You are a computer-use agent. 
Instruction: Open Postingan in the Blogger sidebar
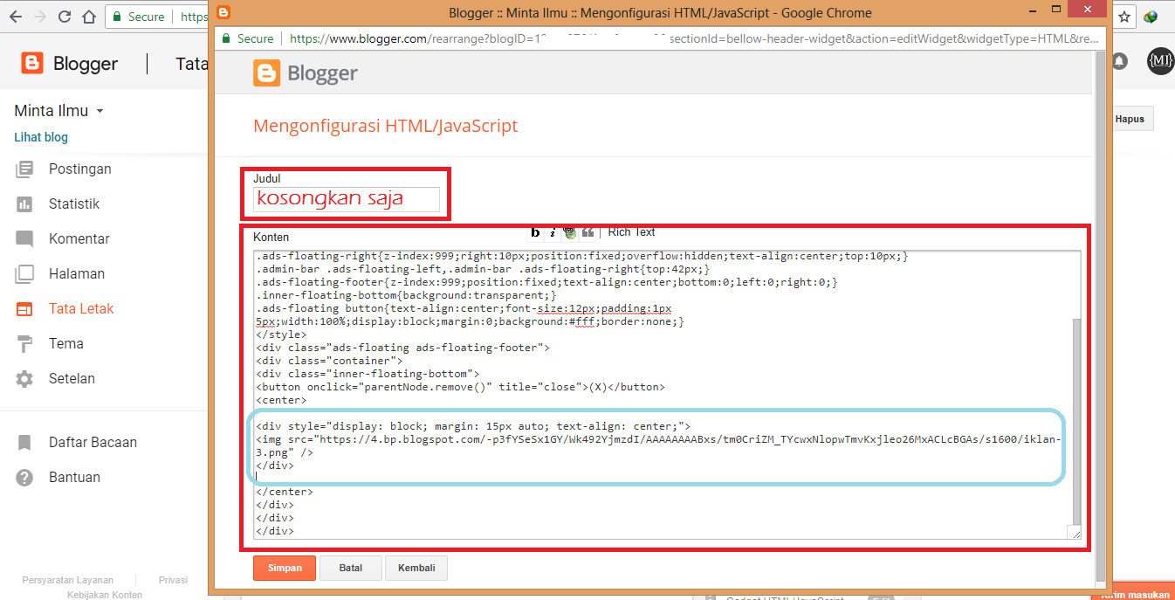(x=79, y=169)
